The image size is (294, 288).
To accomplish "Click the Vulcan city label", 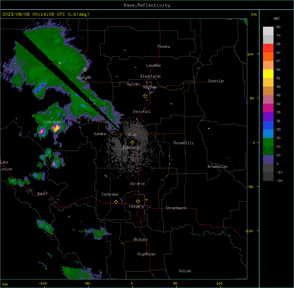I will [x=185, y=271].
